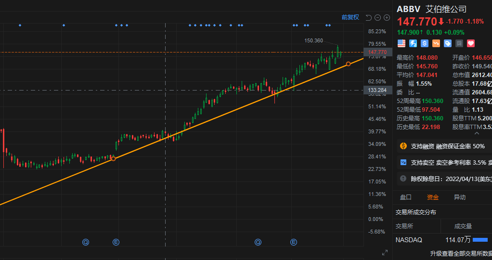The width and height of the screenshot is (492, 260).
Task: Click the 交易所成交分布 section title
Action: 416,212
